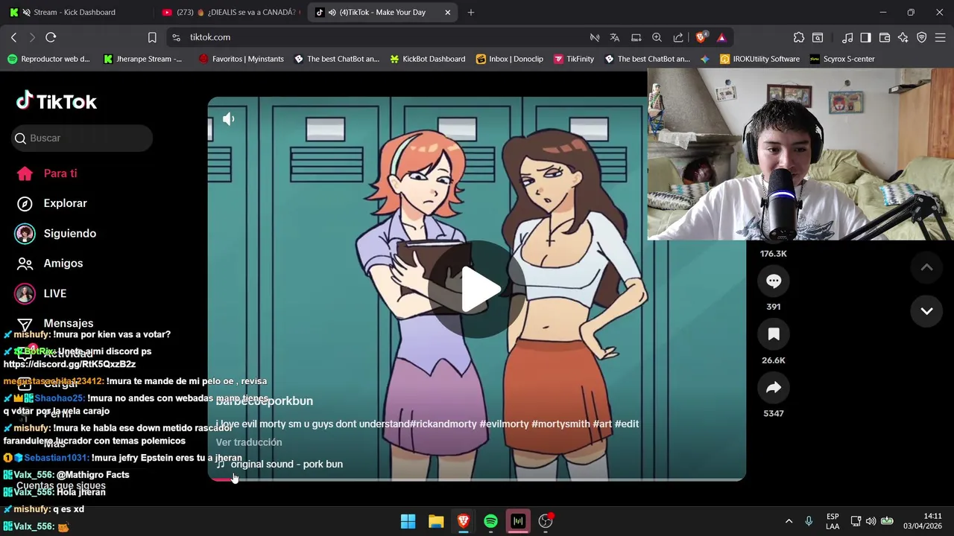Viewport: 954px width, 536px height.
Task: Play the paused TikTok video
Action: tap(477, 289)
